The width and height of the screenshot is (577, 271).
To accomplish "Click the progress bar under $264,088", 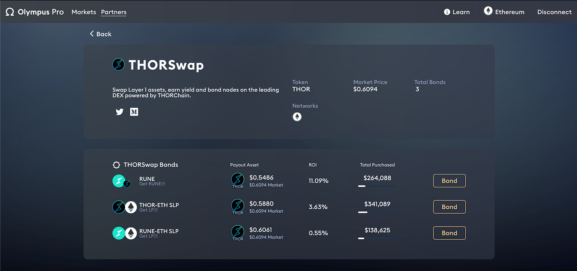I will [x=377, y=186].
